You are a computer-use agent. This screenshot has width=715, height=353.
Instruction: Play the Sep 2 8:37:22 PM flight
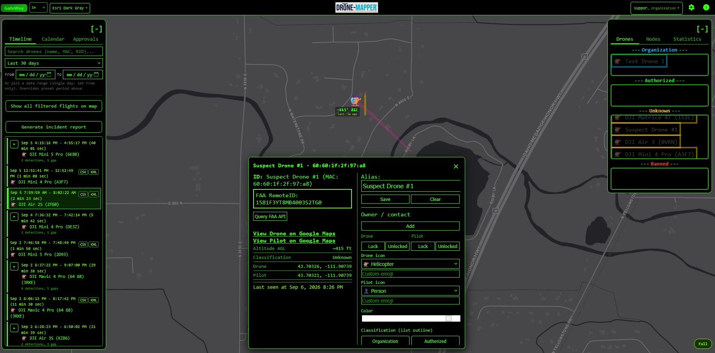(14, 266)
